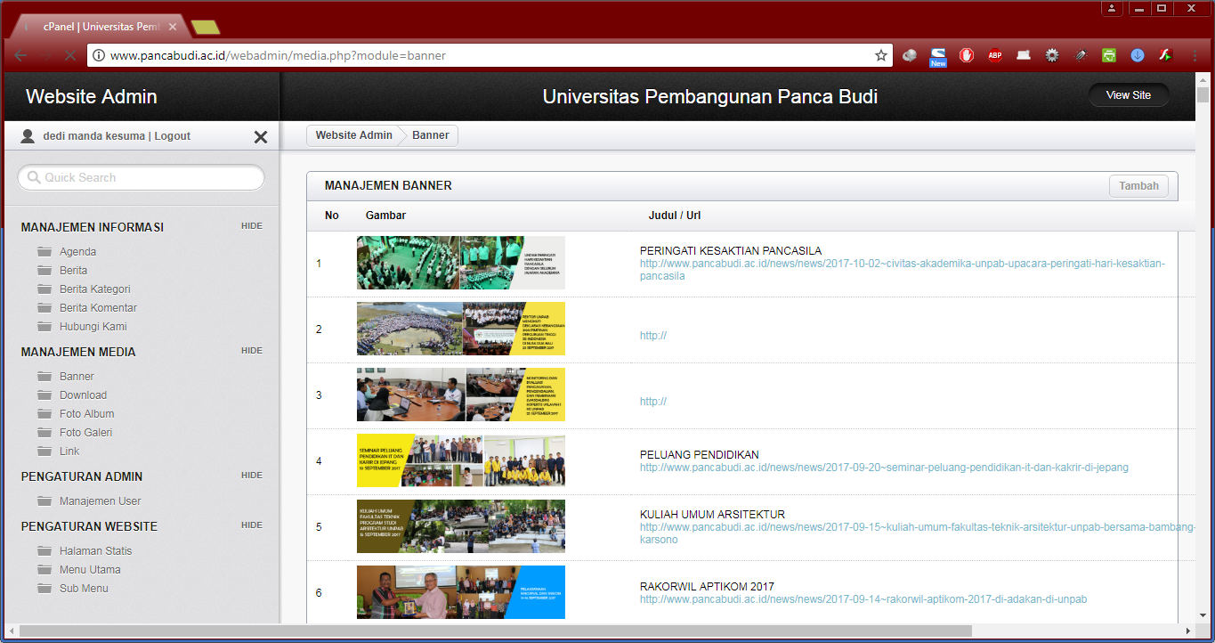The height and width of the screenshot is (643, 1215).
Task: Click the View Site button
Action: 1129,95
